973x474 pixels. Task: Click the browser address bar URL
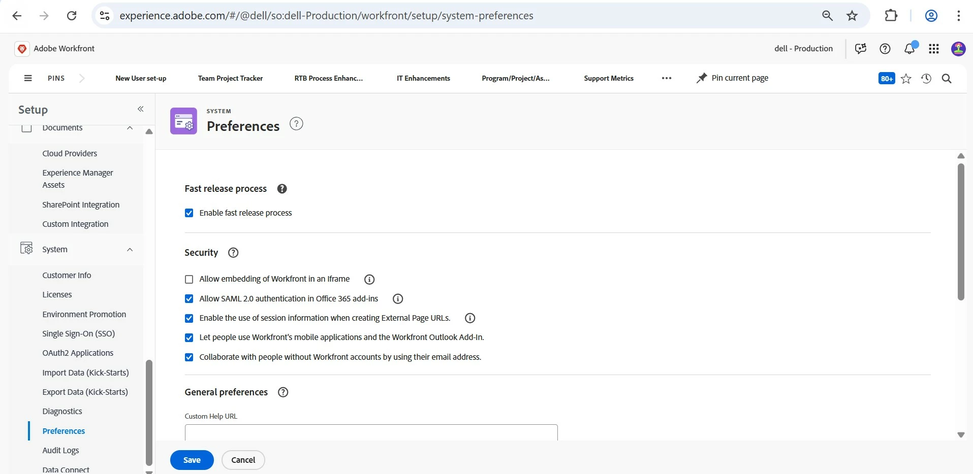[326, 16]
